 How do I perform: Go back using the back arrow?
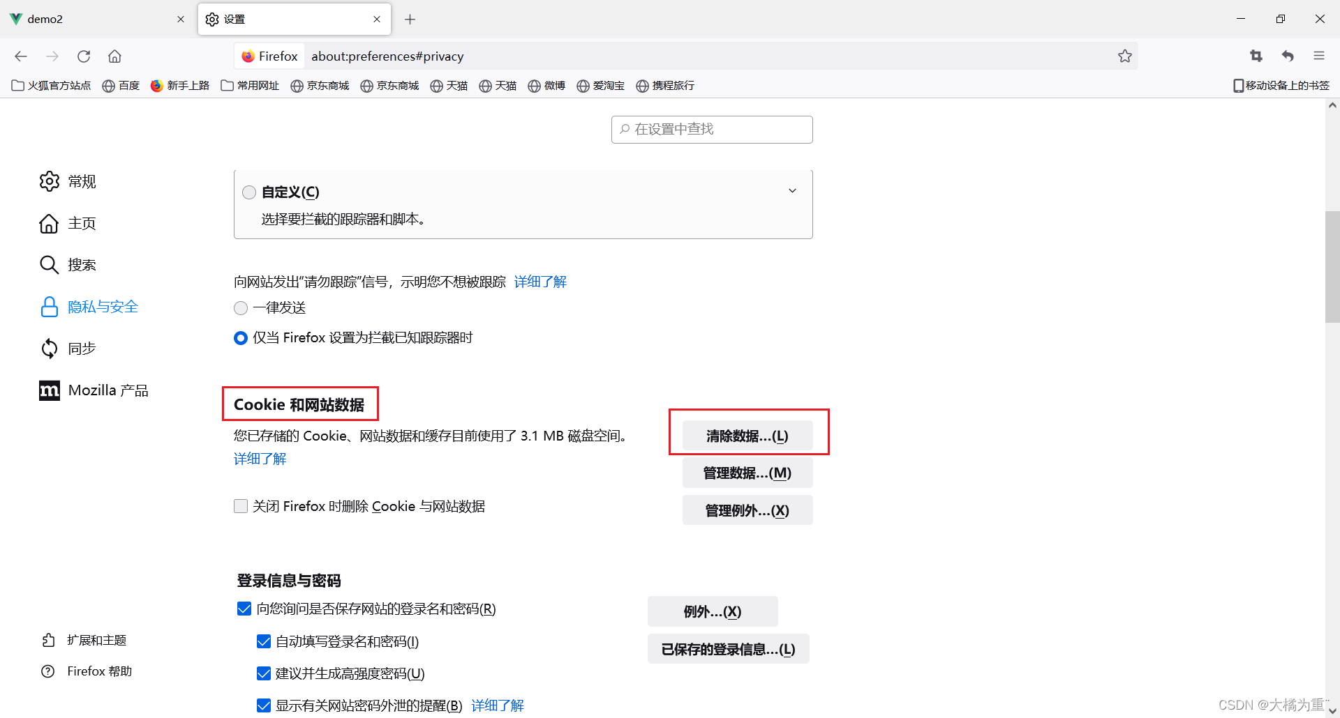[21, 56]
